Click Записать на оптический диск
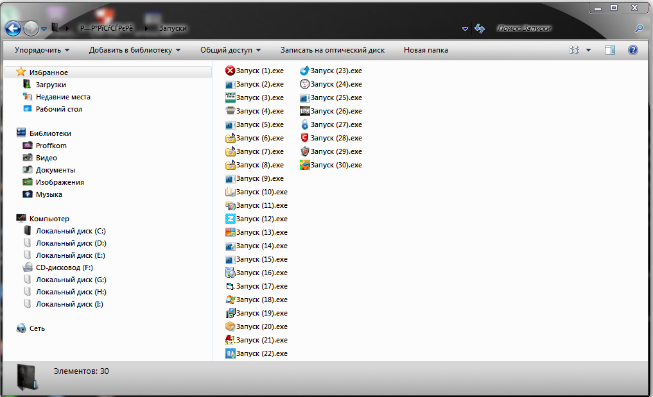Image resolution: width=653 pixels, height=397 pixels. pyautogui.click(x=333, y=50)
